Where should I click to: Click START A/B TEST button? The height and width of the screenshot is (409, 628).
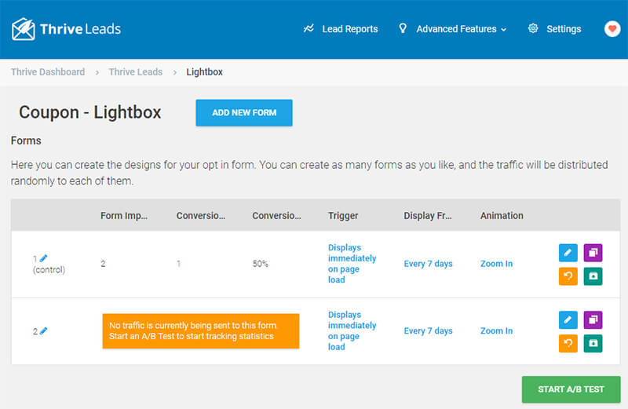point(571,389)
